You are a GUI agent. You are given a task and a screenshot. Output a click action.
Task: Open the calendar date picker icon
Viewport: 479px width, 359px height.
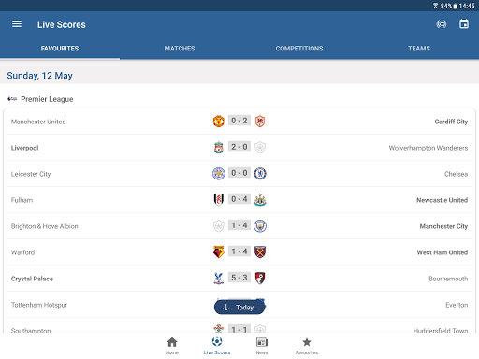point(464,23)
